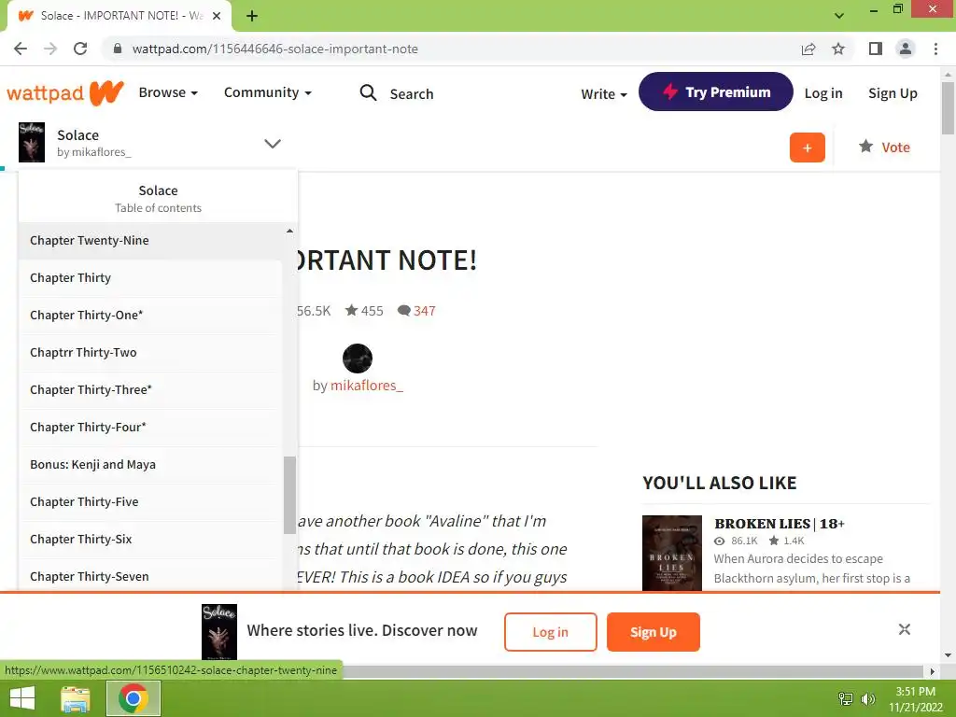Viewport: 956px width, 717px height.
Task: Click the page vertical scrollbar thumb
Action: (948, 108)
